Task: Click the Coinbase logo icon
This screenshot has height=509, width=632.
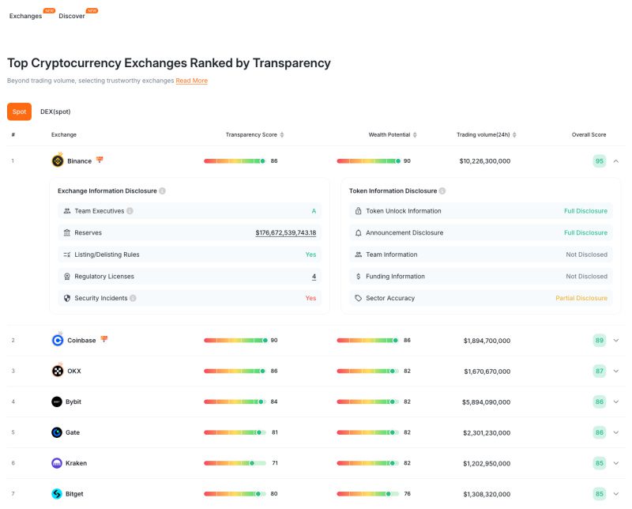Action: (57, 341)
